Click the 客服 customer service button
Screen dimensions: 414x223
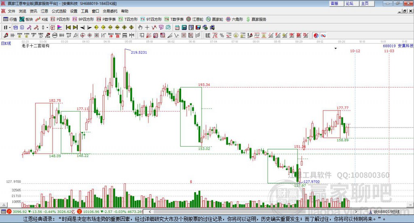336,3
